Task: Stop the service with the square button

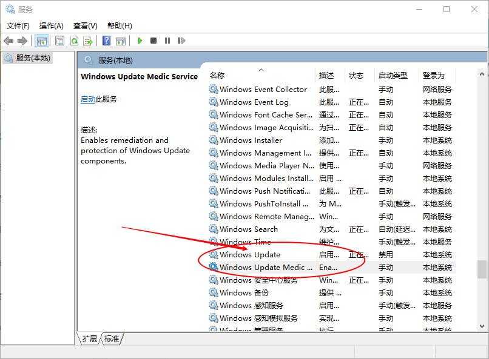Action: [153, 41]
